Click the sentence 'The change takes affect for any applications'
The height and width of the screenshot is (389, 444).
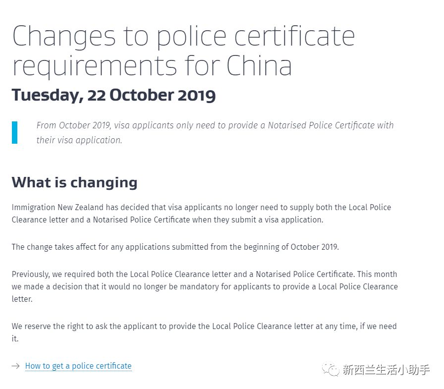point(175,247)
